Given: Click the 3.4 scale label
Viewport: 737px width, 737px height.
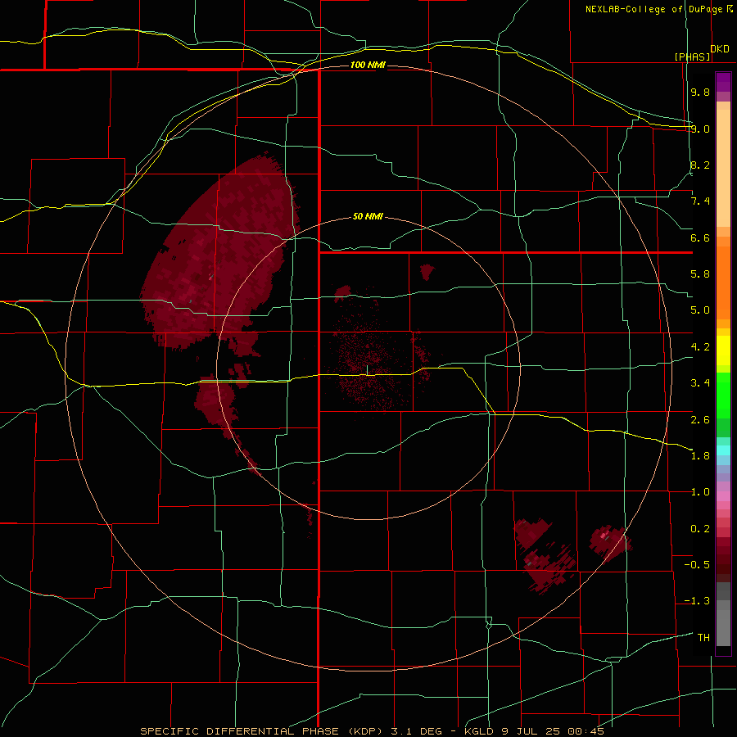Looking at the screenshot, I should pyautogui.click(x=700, y=383).
